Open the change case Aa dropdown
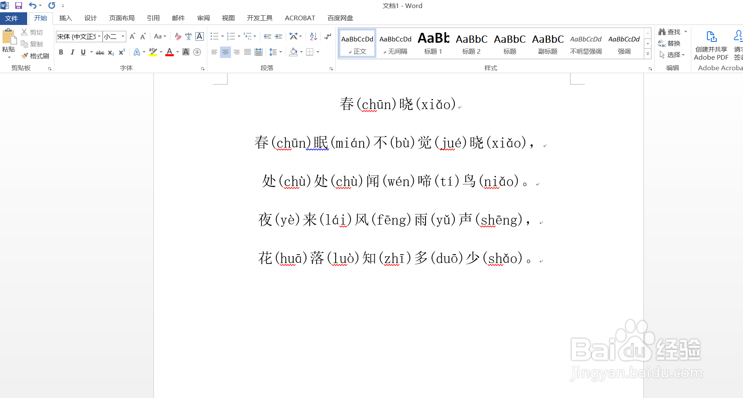The height and width of the screenshot is (398, 743). coord(160,36)
